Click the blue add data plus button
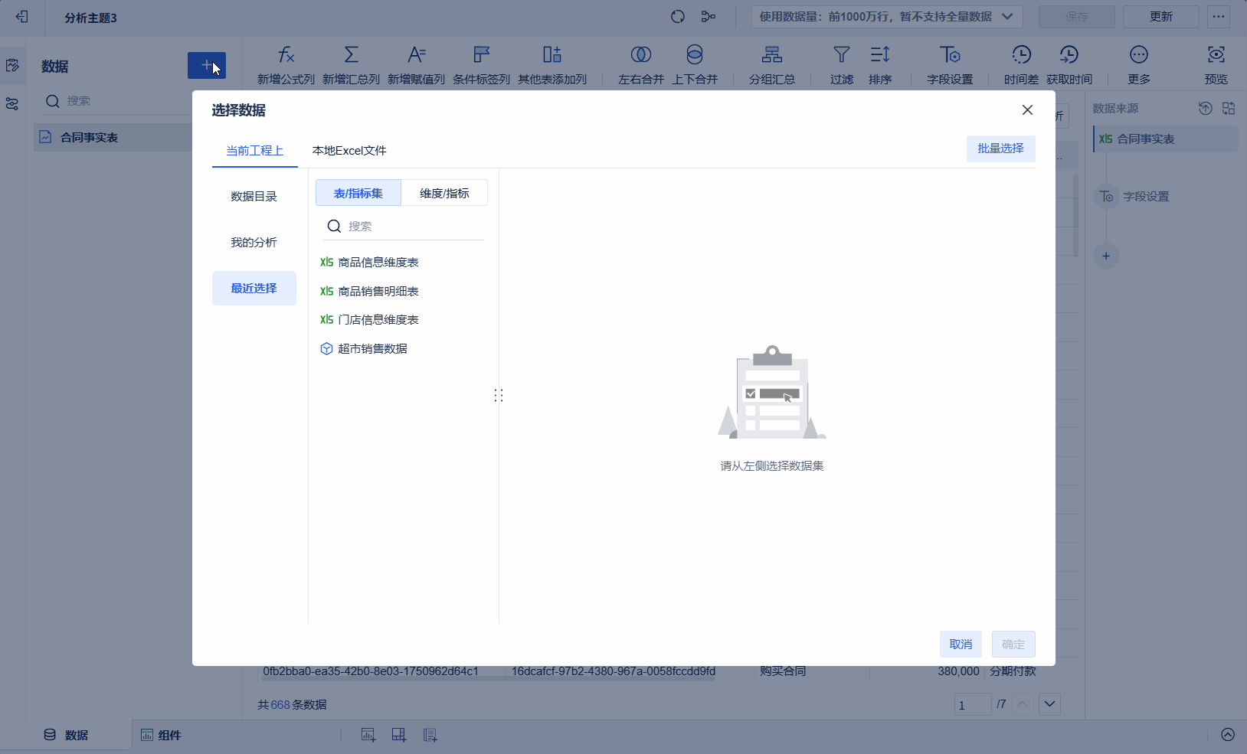 [207, 65]
